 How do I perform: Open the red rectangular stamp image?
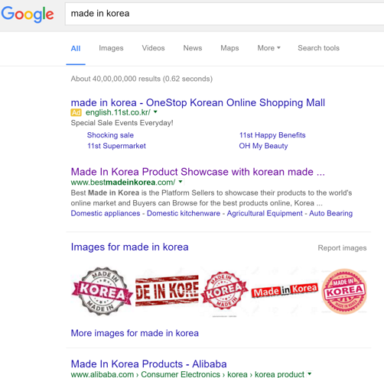pos(167,291)
